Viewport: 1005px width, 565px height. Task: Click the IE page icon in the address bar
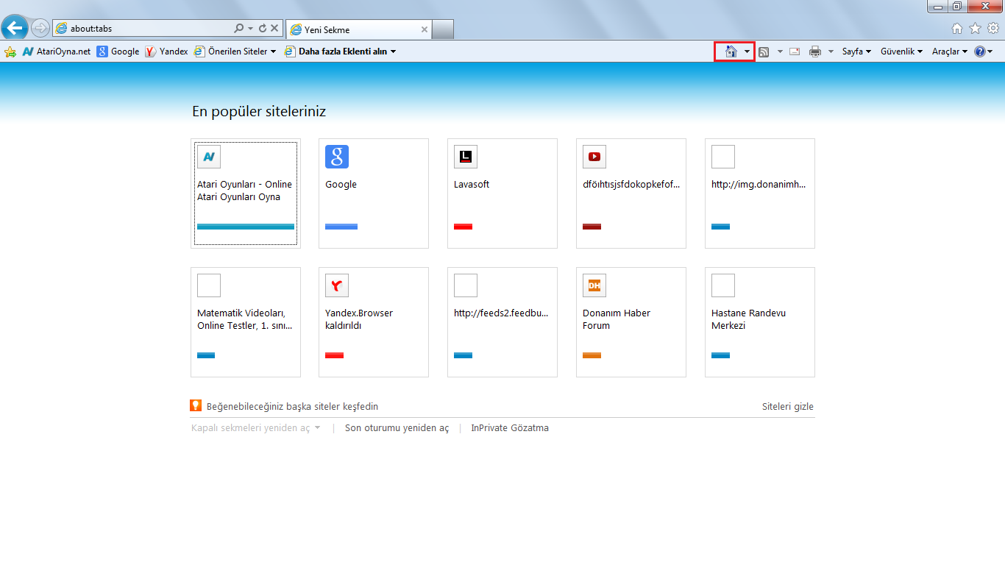(62, 29)
